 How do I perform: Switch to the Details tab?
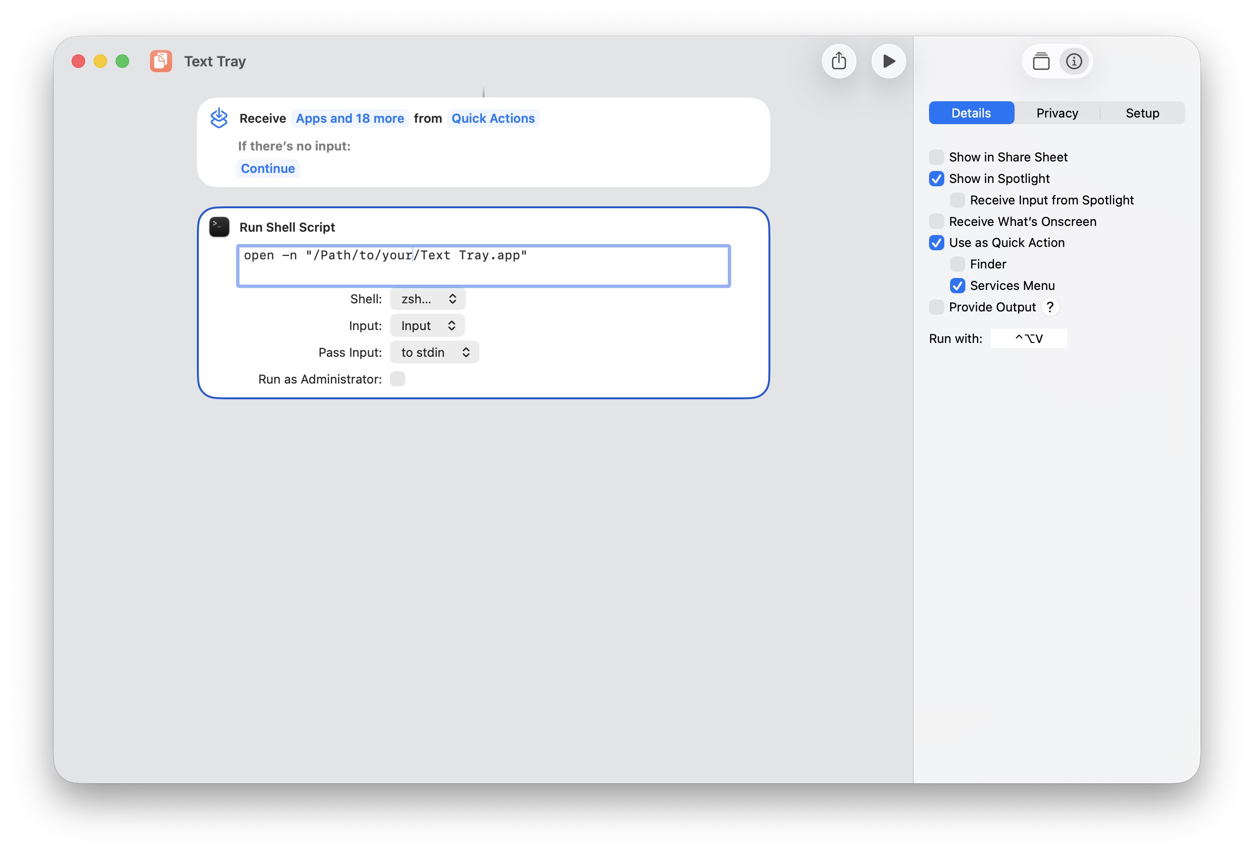[971, 113]
